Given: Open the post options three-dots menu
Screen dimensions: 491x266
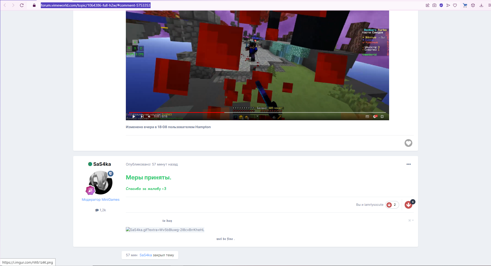Looking at the screenshot, I should 409,164.
